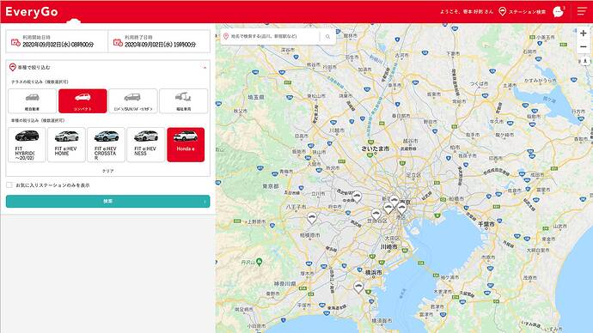This screenshot has height=333, width=593.
Task: Select the FIT e:HEV CROSSTAR model
Action: pos(106,144)
